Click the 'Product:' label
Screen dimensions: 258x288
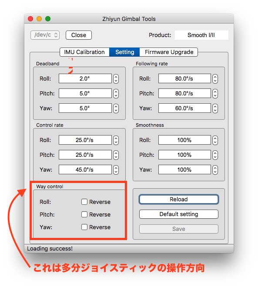(160, 35)
